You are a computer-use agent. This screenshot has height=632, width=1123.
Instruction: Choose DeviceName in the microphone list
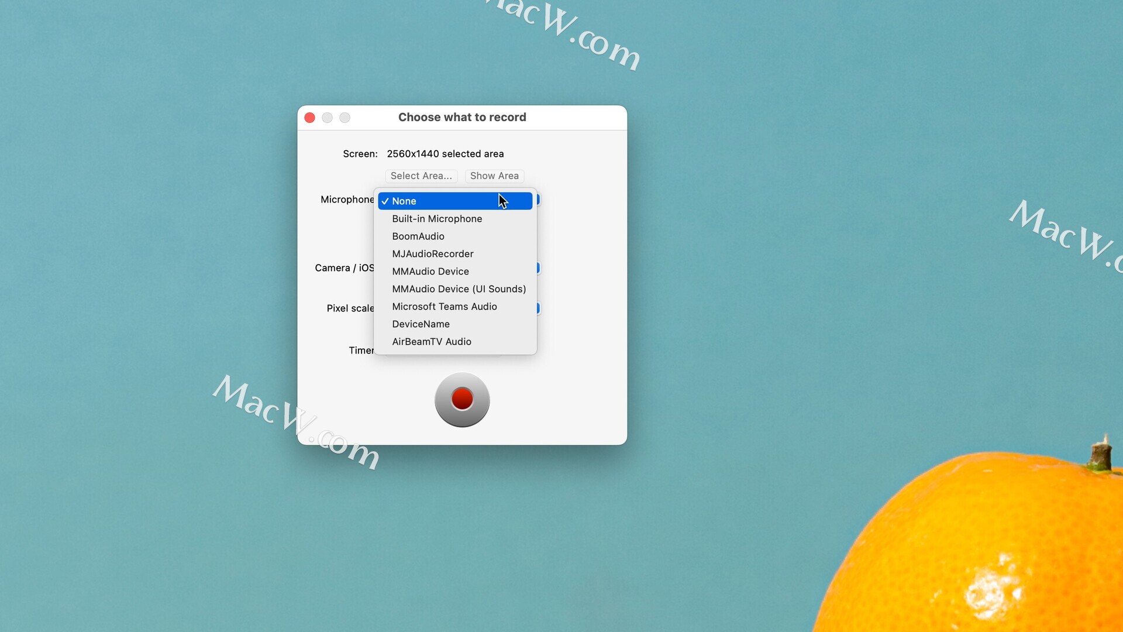click(x=455, y=324)
